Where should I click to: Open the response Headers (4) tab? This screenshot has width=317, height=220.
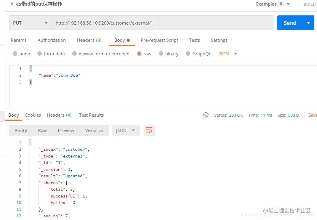click(x=59, y=115)
